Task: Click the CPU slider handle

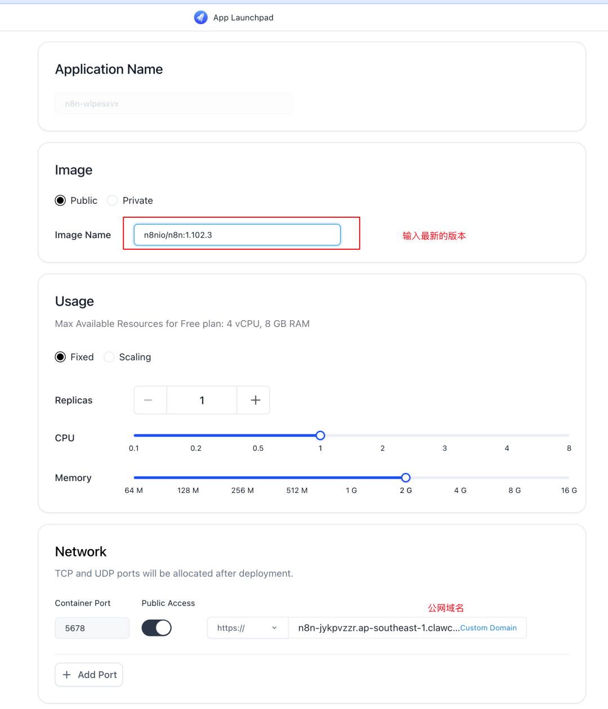Action: tap(320, 436)
